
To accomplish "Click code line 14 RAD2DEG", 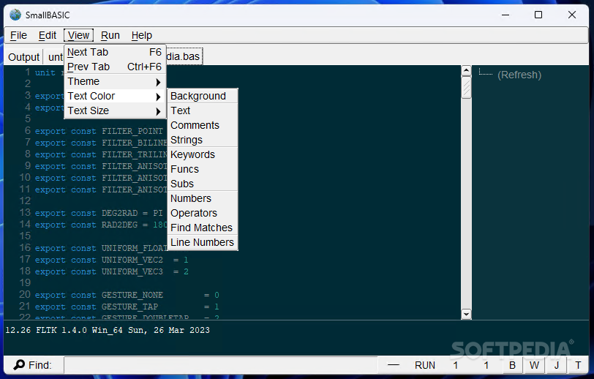I will point(101,225).
